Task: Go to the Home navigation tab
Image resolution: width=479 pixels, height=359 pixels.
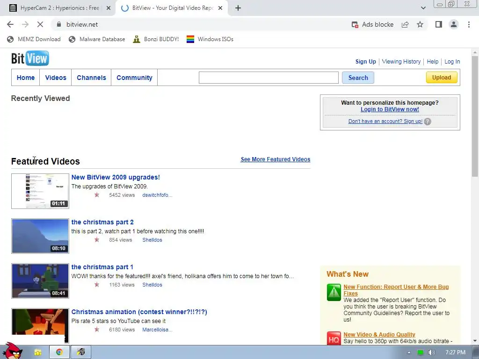Action: pos(26,78)
